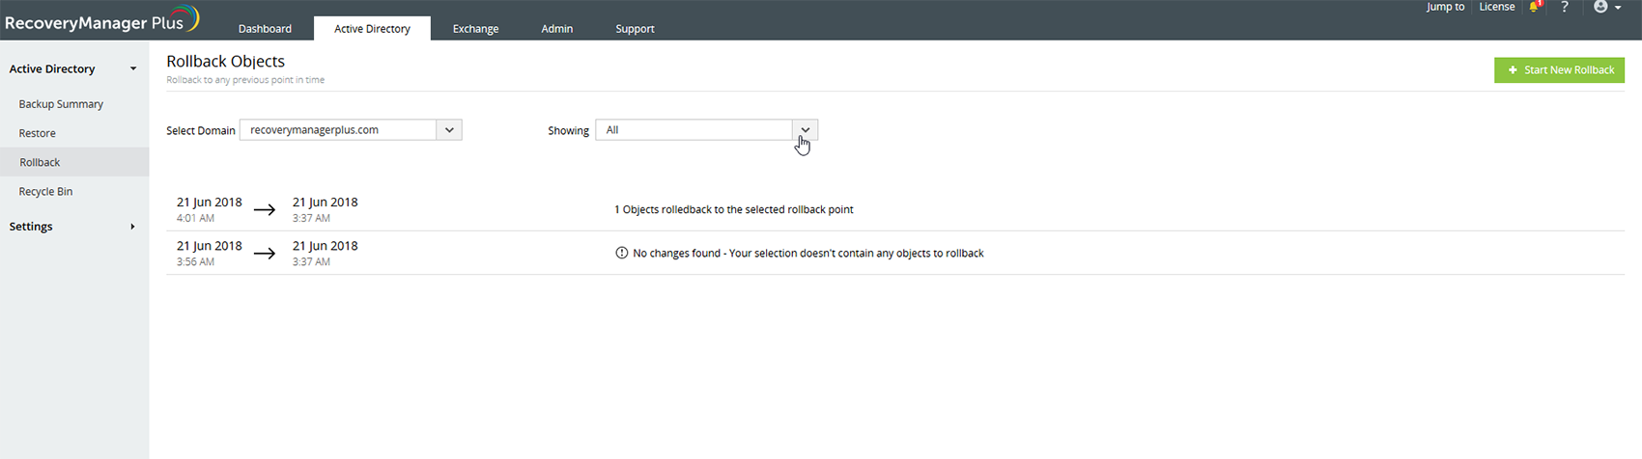Open the Dashboard tab
This screenshot has width=1642, height=459.
pos(265,29)
